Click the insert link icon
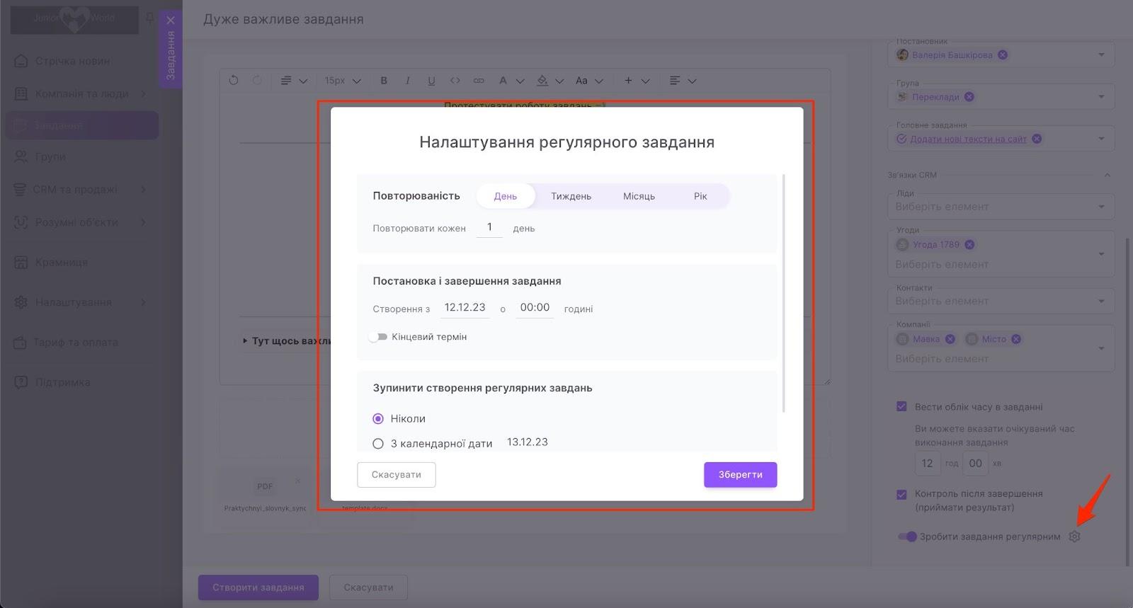Viewport: 1133px width, 608px height. (479, 81)
